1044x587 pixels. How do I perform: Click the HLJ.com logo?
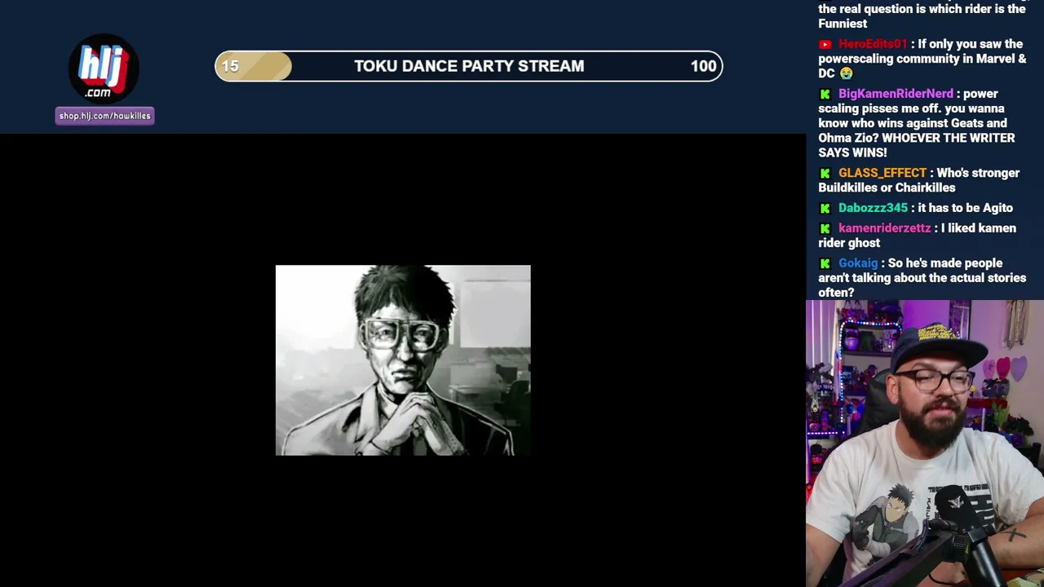point(104,68)
